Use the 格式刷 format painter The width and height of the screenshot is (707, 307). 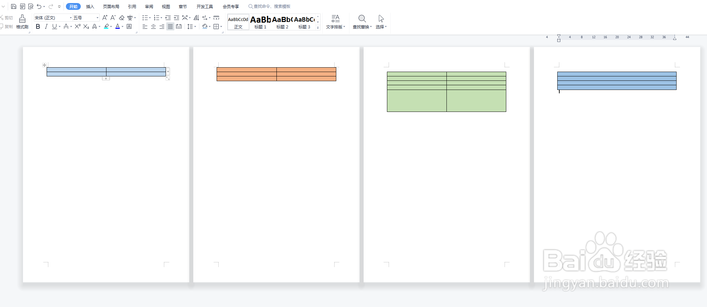point(22,22)
